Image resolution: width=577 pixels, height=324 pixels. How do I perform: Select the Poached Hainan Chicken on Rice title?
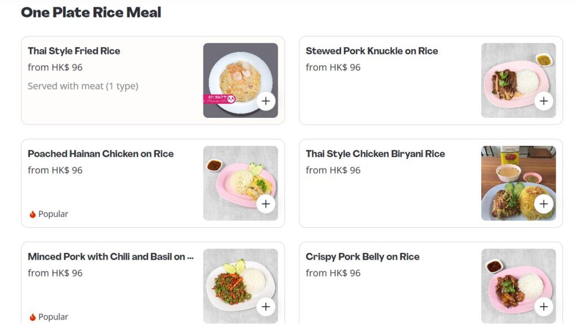pyautogui.click(x=101, y=153)
